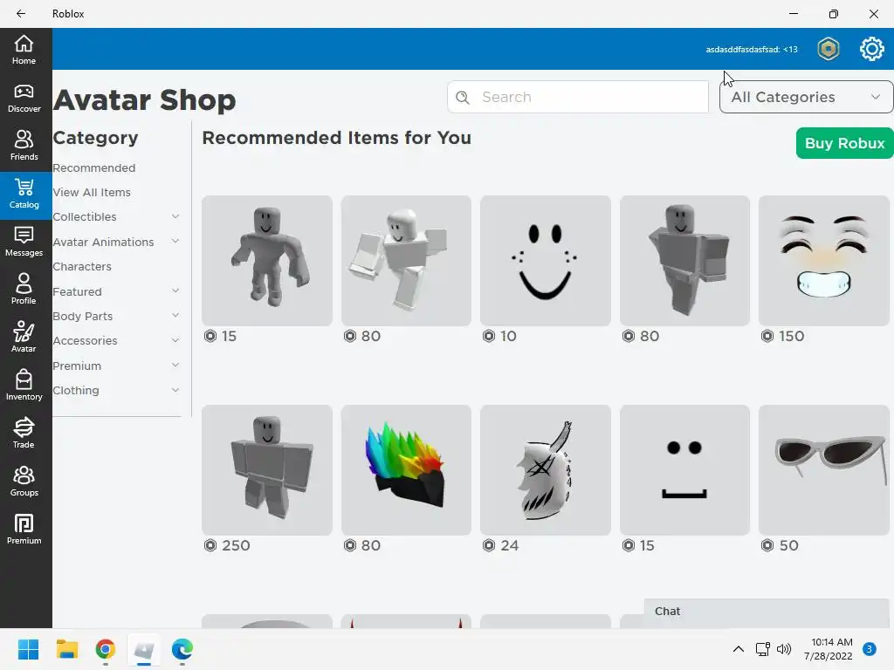
Task: Open the two-dot neutral face priced 15
Action: [684, 470]
